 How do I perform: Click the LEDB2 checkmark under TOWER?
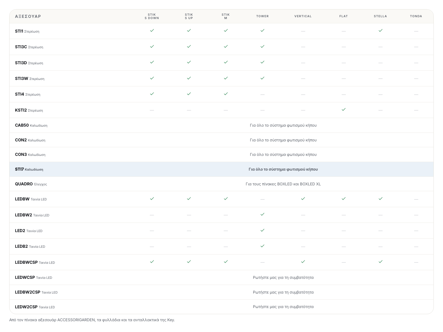click(262, 246)
